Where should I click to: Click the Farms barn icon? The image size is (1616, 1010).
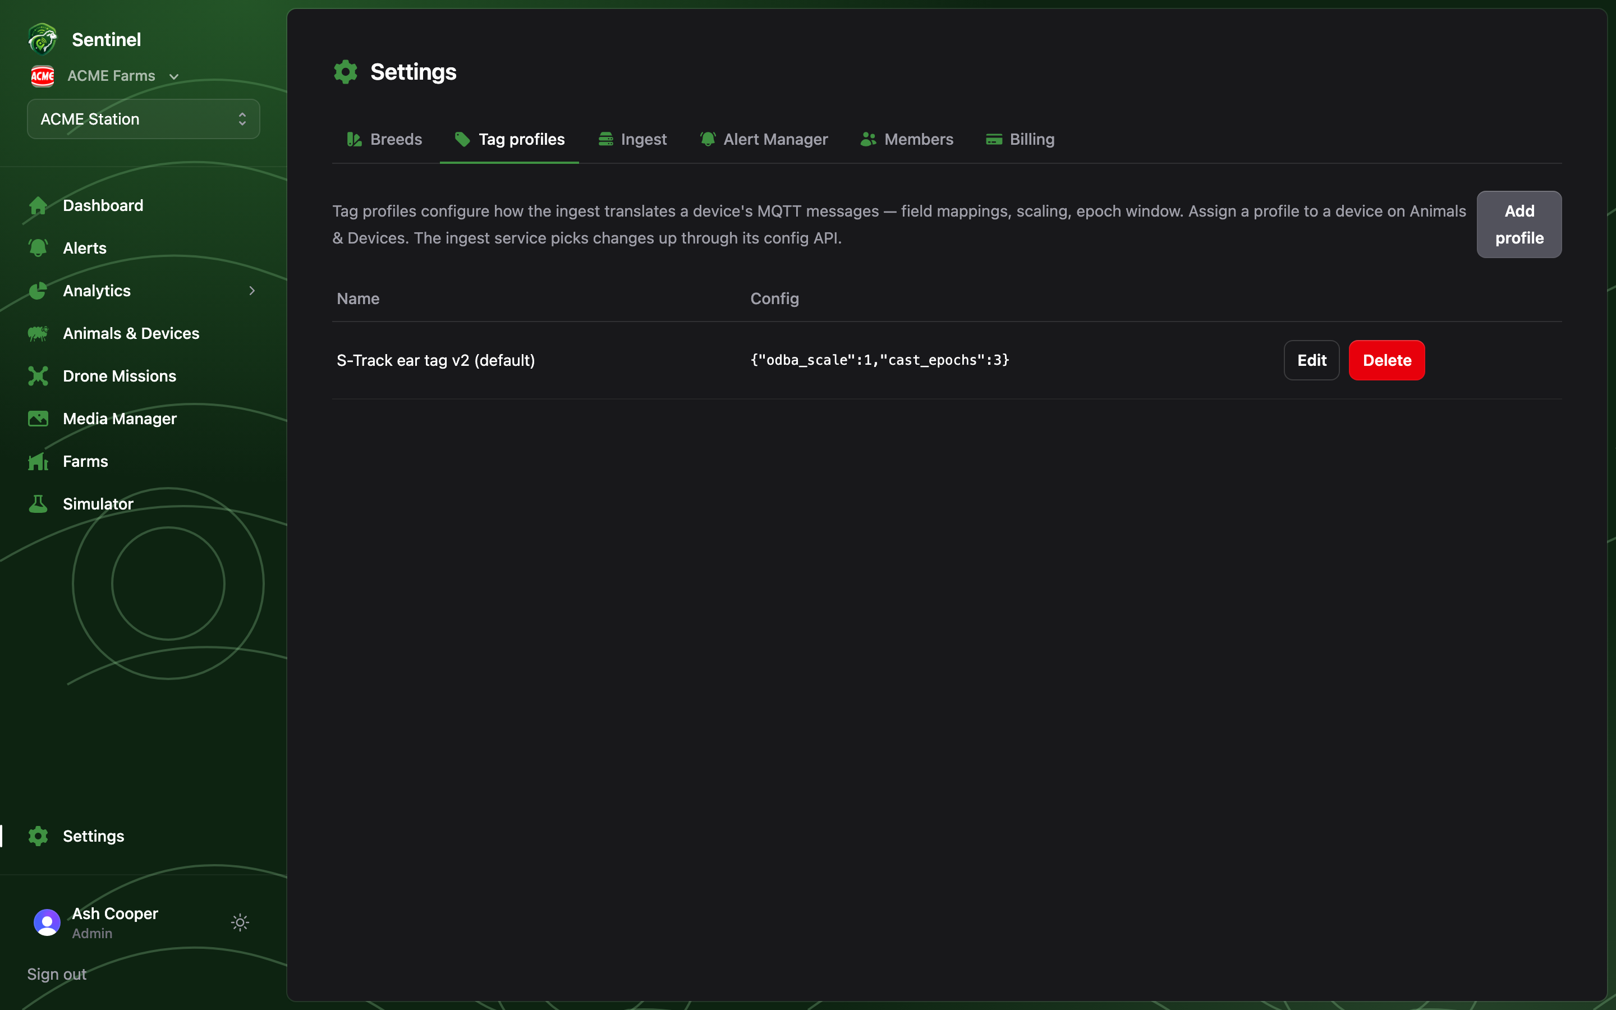click(x=38, y=462)
